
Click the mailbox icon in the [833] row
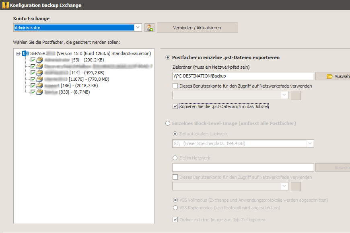pos(39,92)
